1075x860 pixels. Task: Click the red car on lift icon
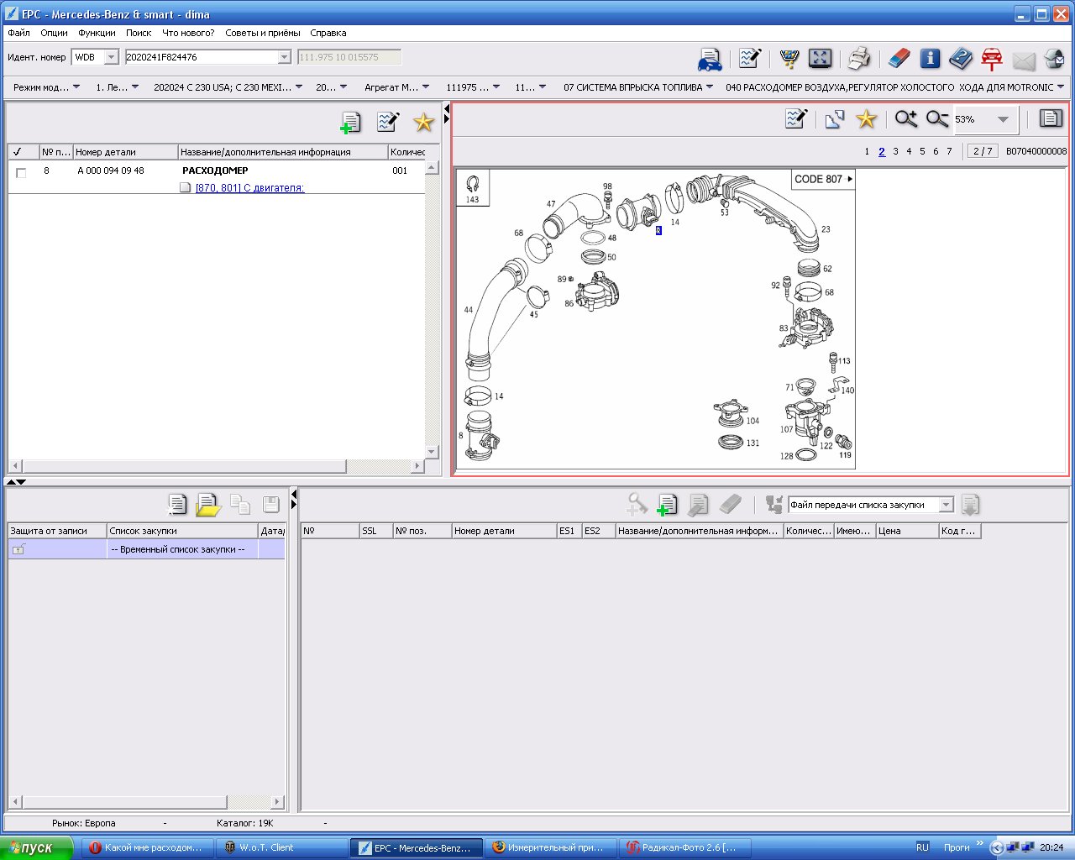pyautogui.click(x=992, y=59)
